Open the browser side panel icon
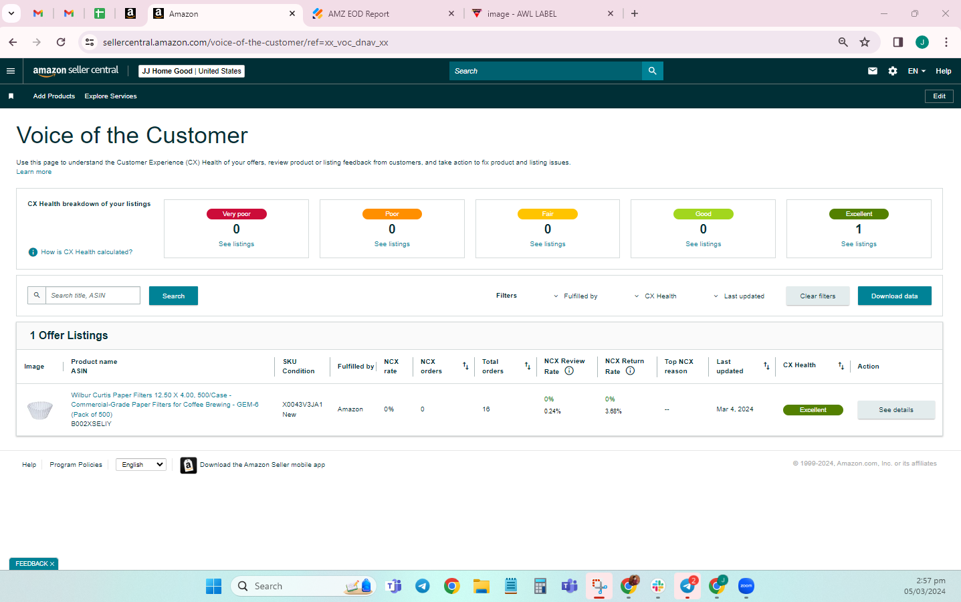Screen dimensions: 961x602 [x=898, y=42]
